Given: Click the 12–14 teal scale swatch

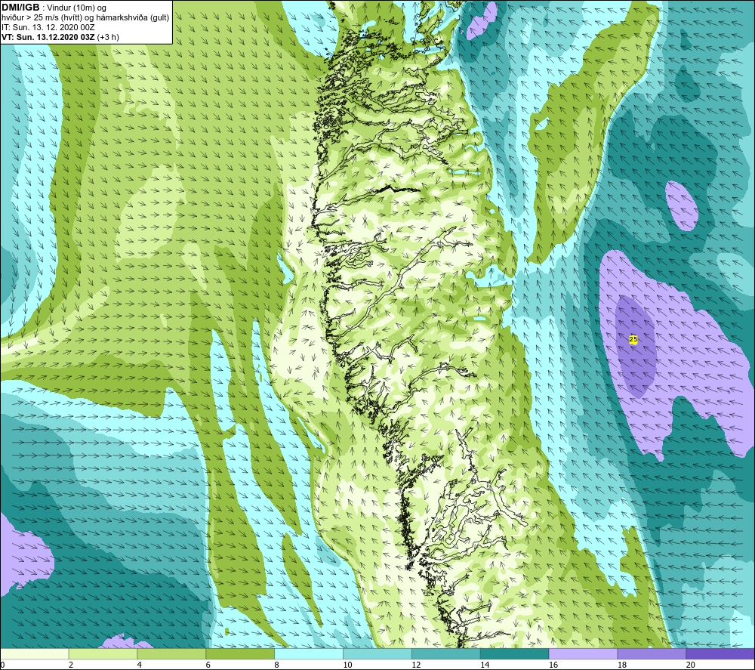Looking at the screenshot, I should coord(446,653).
